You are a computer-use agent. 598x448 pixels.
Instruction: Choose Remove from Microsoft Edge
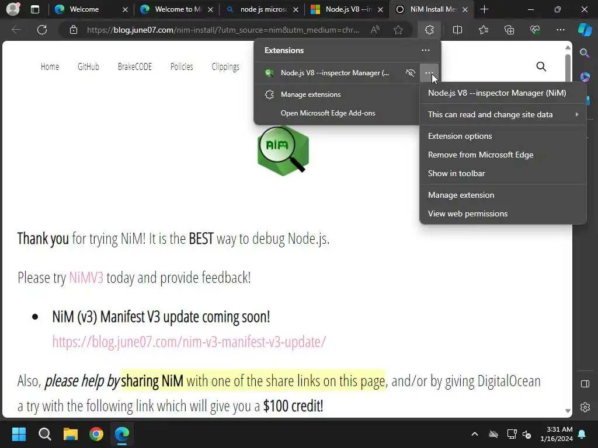(x=503, y=155)
